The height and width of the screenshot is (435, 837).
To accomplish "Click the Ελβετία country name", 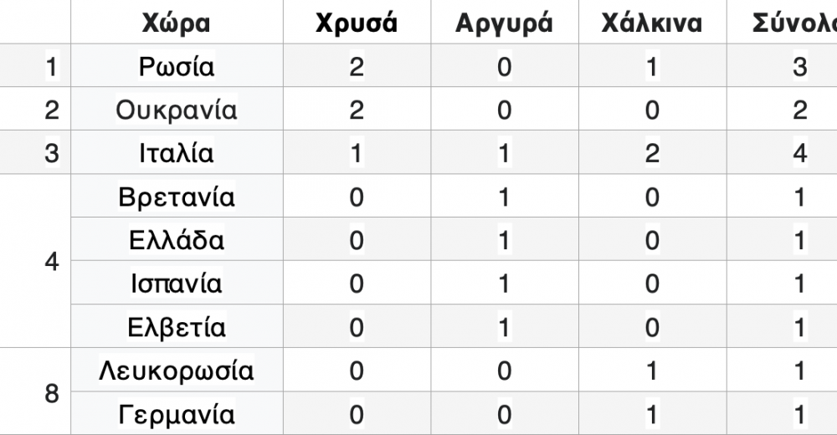I will tap(177, 327).
